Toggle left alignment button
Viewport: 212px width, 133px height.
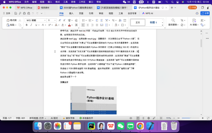(83, 25)
